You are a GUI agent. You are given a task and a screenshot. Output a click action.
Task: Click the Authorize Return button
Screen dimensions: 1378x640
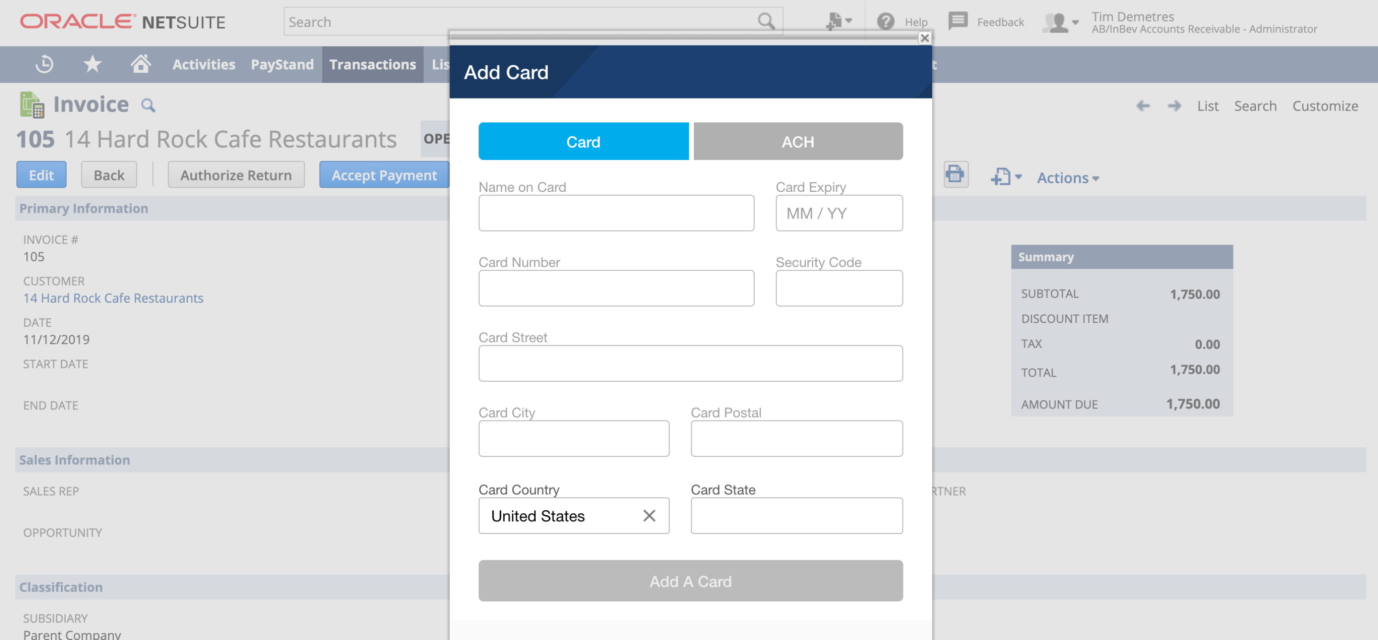236,175
